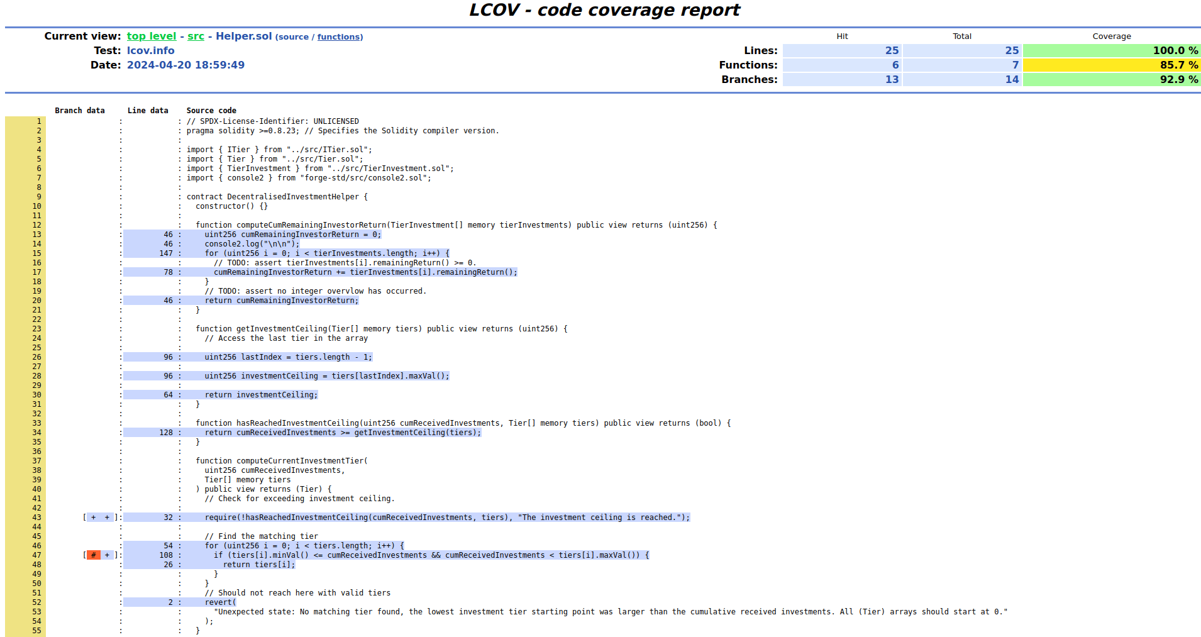The height and width of the screenshot is (637, 1201).
Task: Click hit count 2 on the revert line
Action: [170, 602]
